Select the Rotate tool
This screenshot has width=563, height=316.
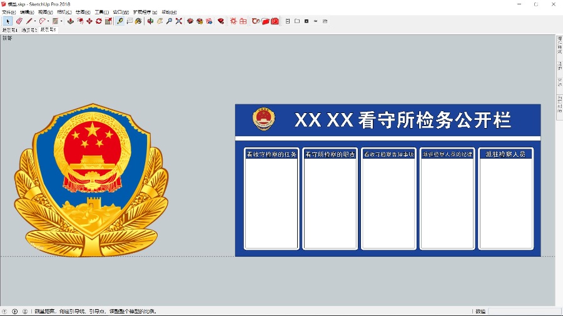pyautogui.click(x=99, y=21)
